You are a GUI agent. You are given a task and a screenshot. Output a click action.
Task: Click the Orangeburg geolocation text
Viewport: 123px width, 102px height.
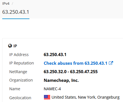click(108, 97)
